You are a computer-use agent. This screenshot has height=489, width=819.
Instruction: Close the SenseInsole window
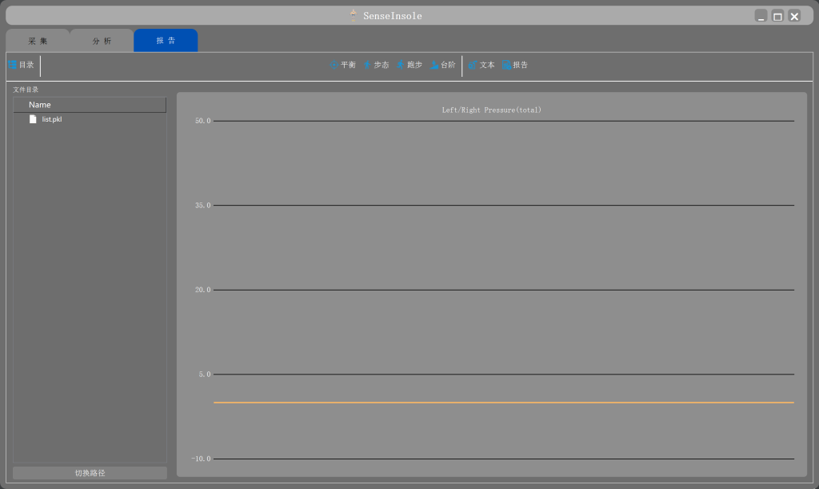click(x=794, y=16)
